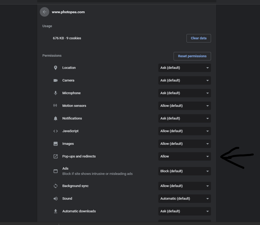Click the back arrow next to www.photopea.com
Screen dimensions: 260x225
pyautogui.click(x=45, y=12)
